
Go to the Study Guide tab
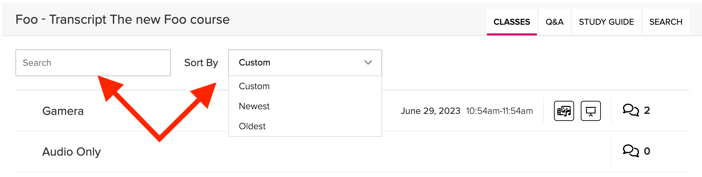(606, 22)
